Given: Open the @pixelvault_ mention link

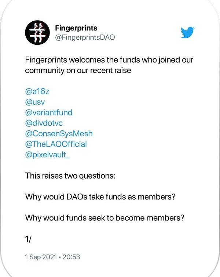Looking at the screenshot, I should tap(47, 155).
